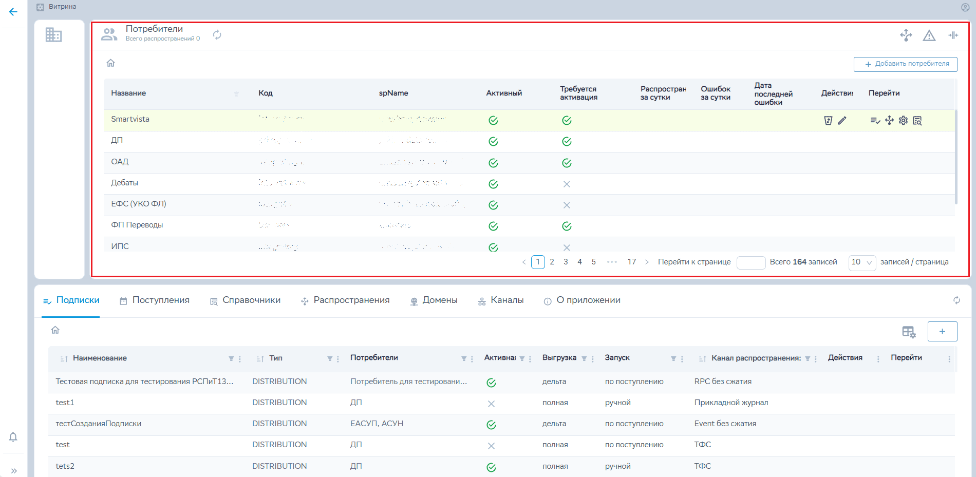The image size is (976, 477).
Task: Toggle the Активна status for the test1 subscription
Action: (491, 404)
